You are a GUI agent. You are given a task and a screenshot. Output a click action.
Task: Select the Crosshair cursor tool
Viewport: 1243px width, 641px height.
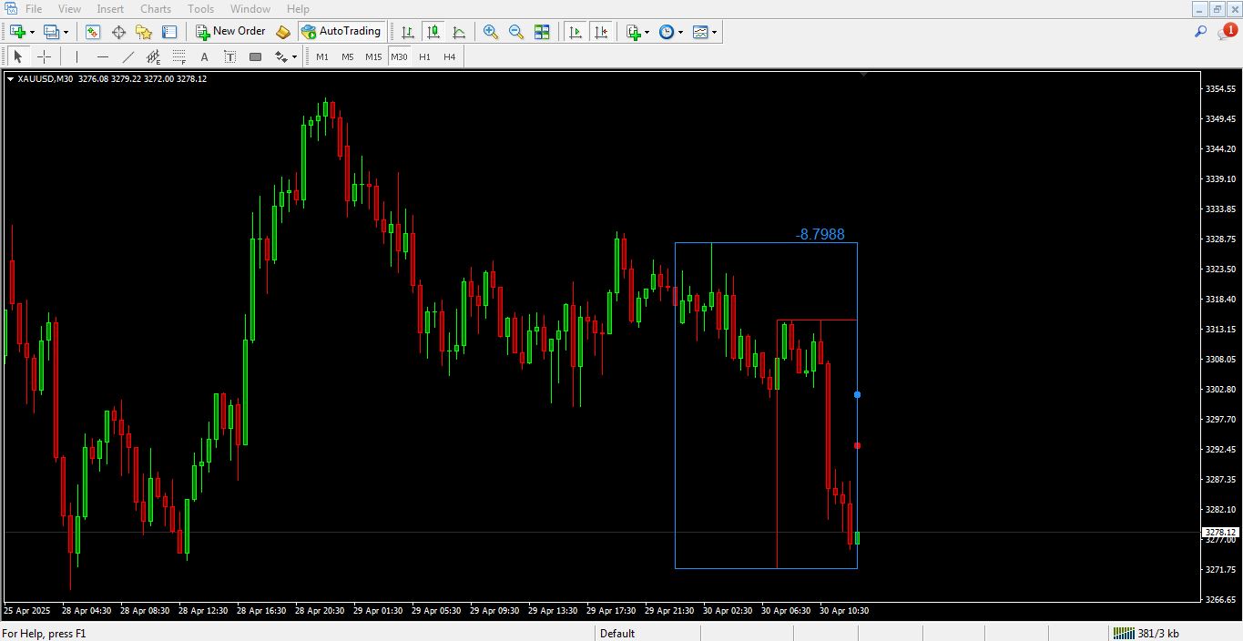point(44,56)
